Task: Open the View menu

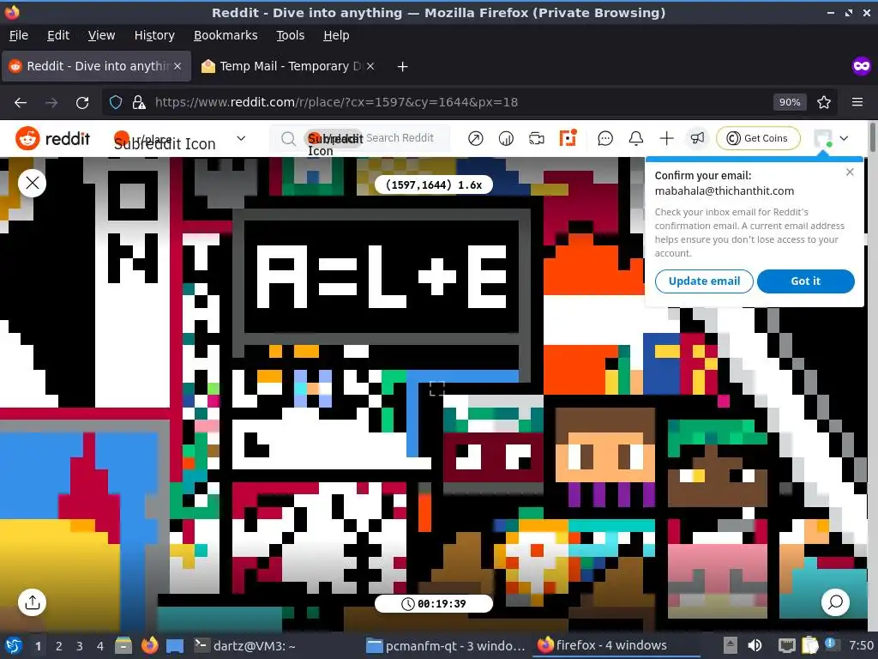Action: pos(101,35)
